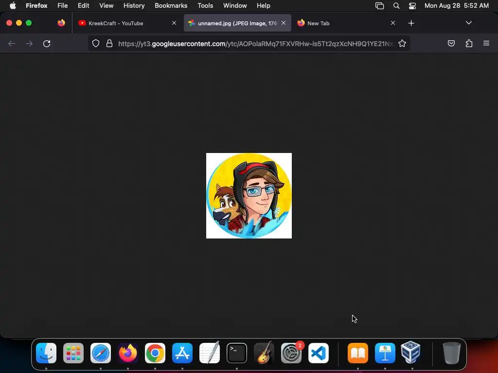Open Trash from the Dock
498x373 pixels.
[x=452, y=353]
